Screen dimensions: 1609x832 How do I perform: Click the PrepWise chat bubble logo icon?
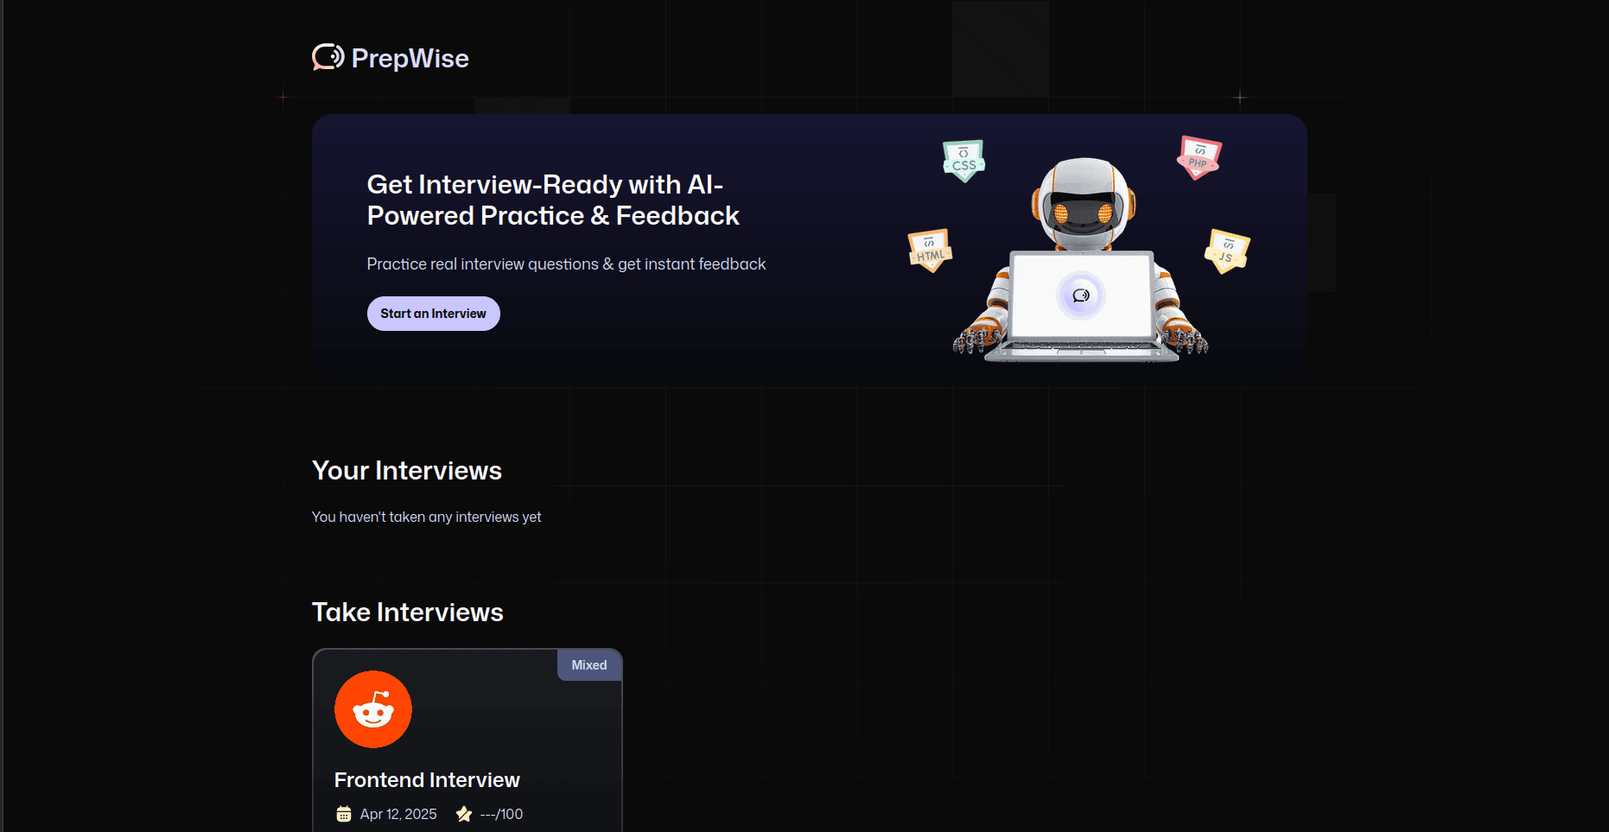tap(328, 57)
